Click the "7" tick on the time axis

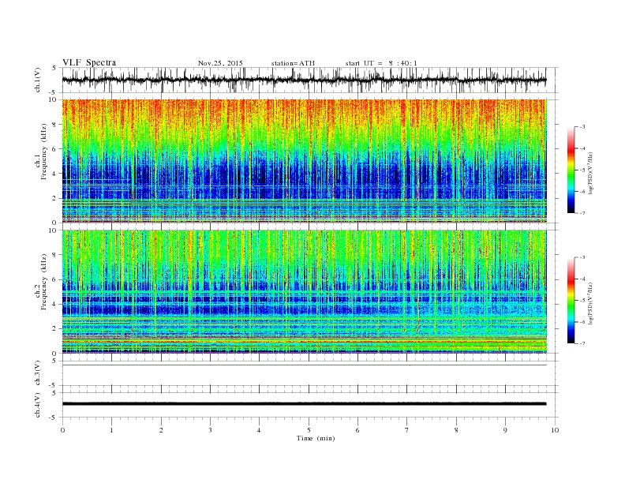click(407, 430)
